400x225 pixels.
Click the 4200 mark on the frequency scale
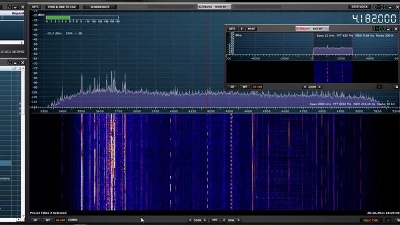[x=211, y=111]
